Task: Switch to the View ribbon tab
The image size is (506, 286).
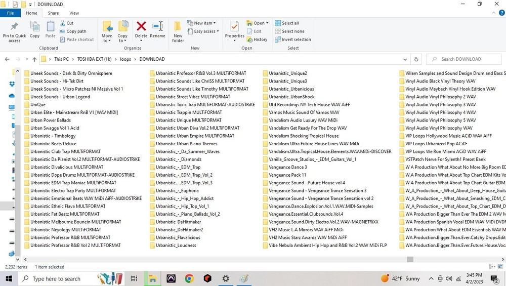Action: (x=74, y=13)
